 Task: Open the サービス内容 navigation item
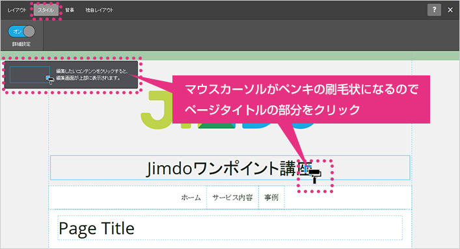pos(232,198)
